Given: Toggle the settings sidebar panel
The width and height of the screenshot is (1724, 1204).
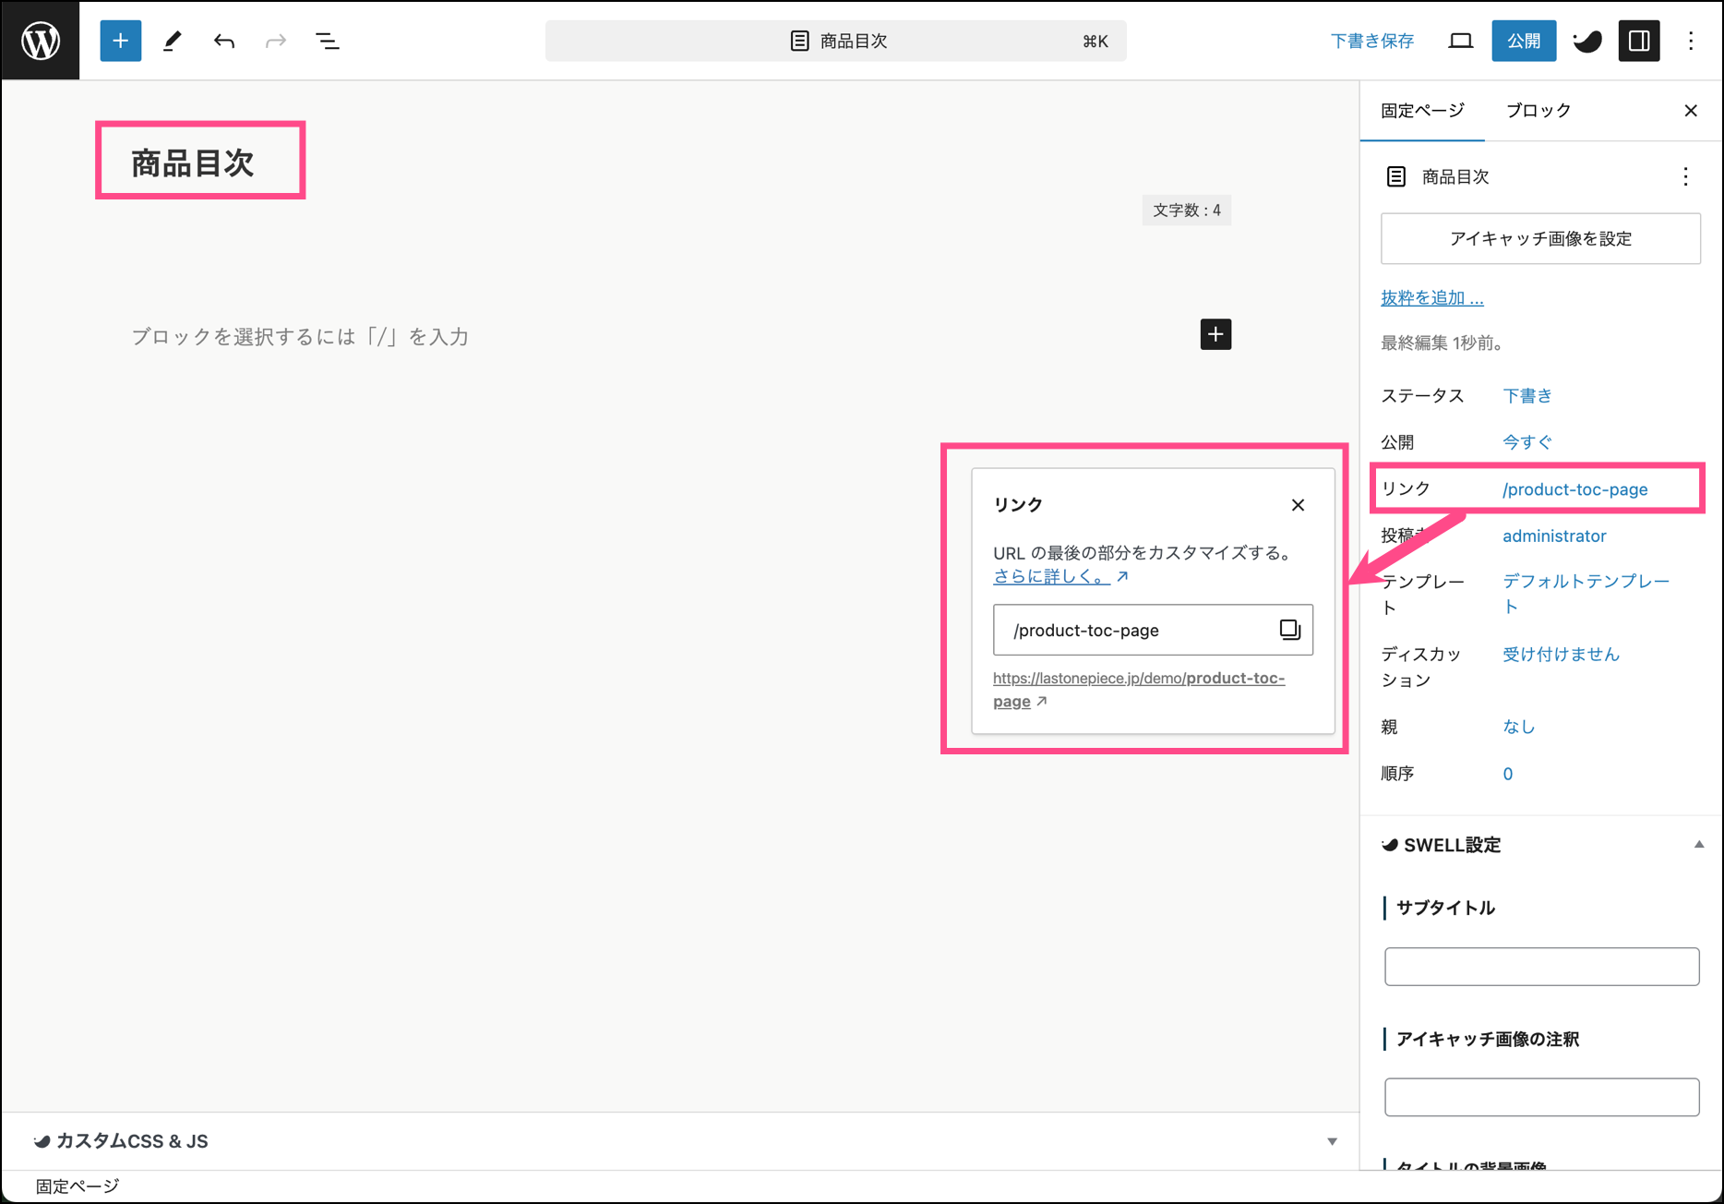Looking at the screenshot, I should coord(1639,41).
